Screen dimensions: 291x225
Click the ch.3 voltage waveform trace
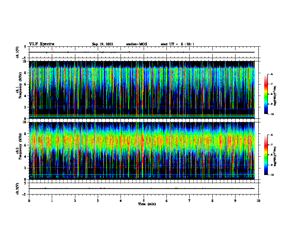tap(142, 189)
